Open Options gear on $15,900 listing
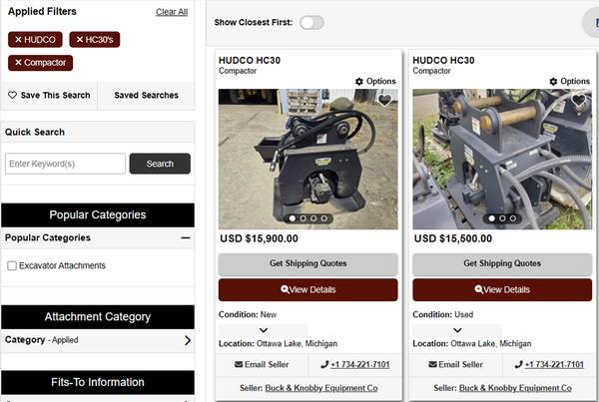Viewport: 599px width, 402px height. pos(375,82)
